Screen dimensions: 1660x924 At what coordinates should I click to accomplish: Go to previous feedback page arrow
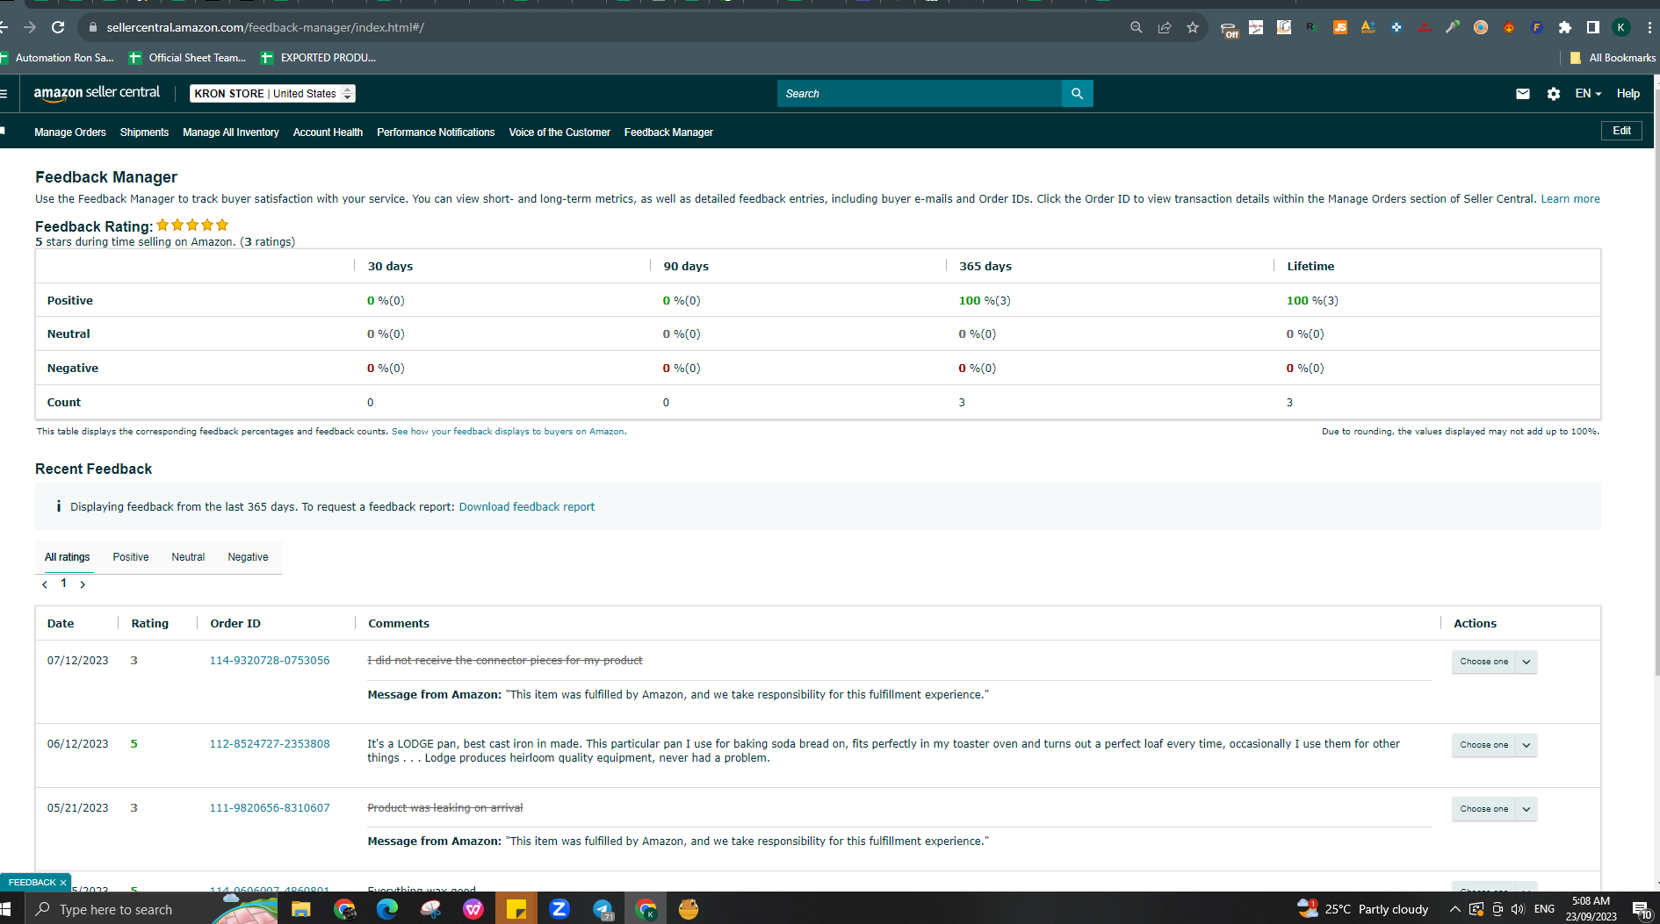click(x=45, y=584)
